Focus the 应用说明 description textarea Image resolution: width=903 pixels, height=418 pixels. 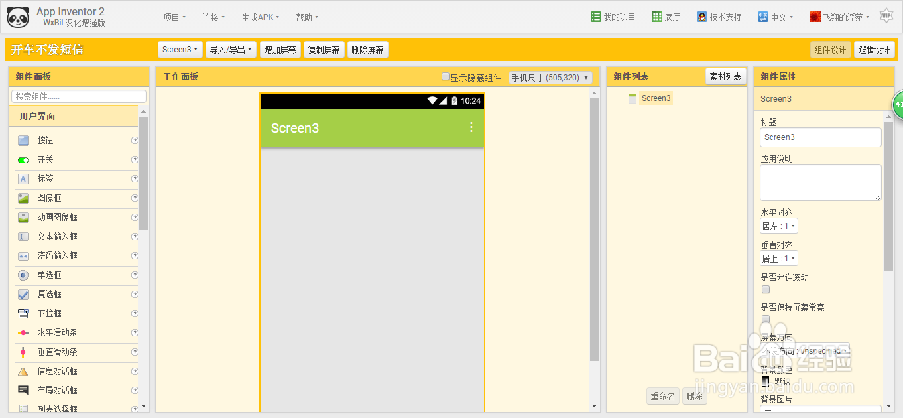click(x=821, y=182)
